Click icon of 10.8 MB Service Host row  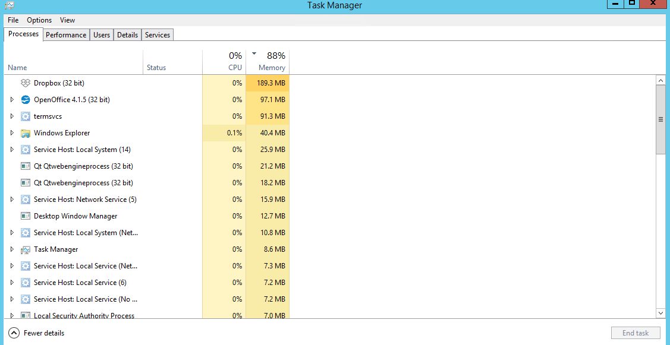[x=26, y=233]
